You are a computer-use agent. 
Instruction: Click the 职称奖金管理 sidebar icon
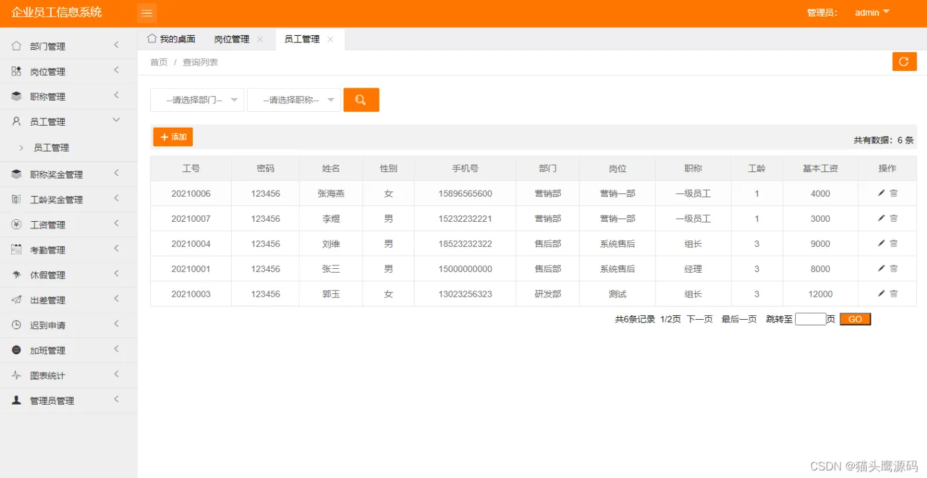[17, 174]
